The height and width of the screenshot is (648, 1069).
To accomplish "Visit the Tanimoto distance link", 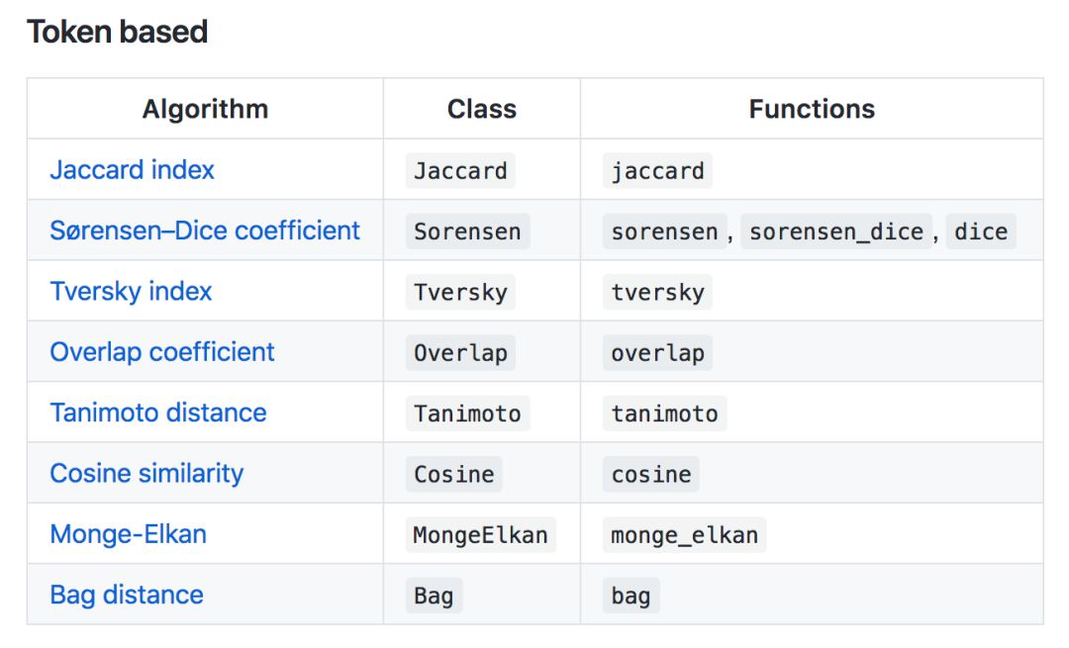I will [158, 413].
